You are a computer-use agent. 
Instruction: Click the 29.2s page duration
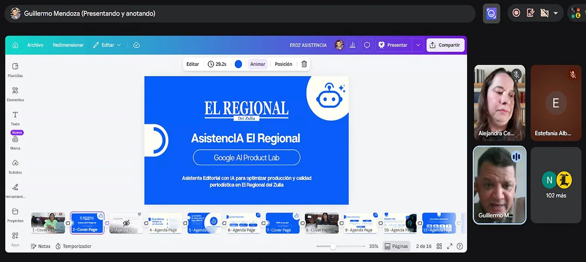pos(217,64)
